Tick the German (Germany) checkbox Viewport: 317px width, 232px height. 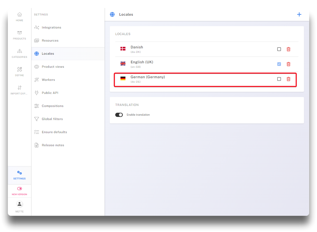click(279, 79)
